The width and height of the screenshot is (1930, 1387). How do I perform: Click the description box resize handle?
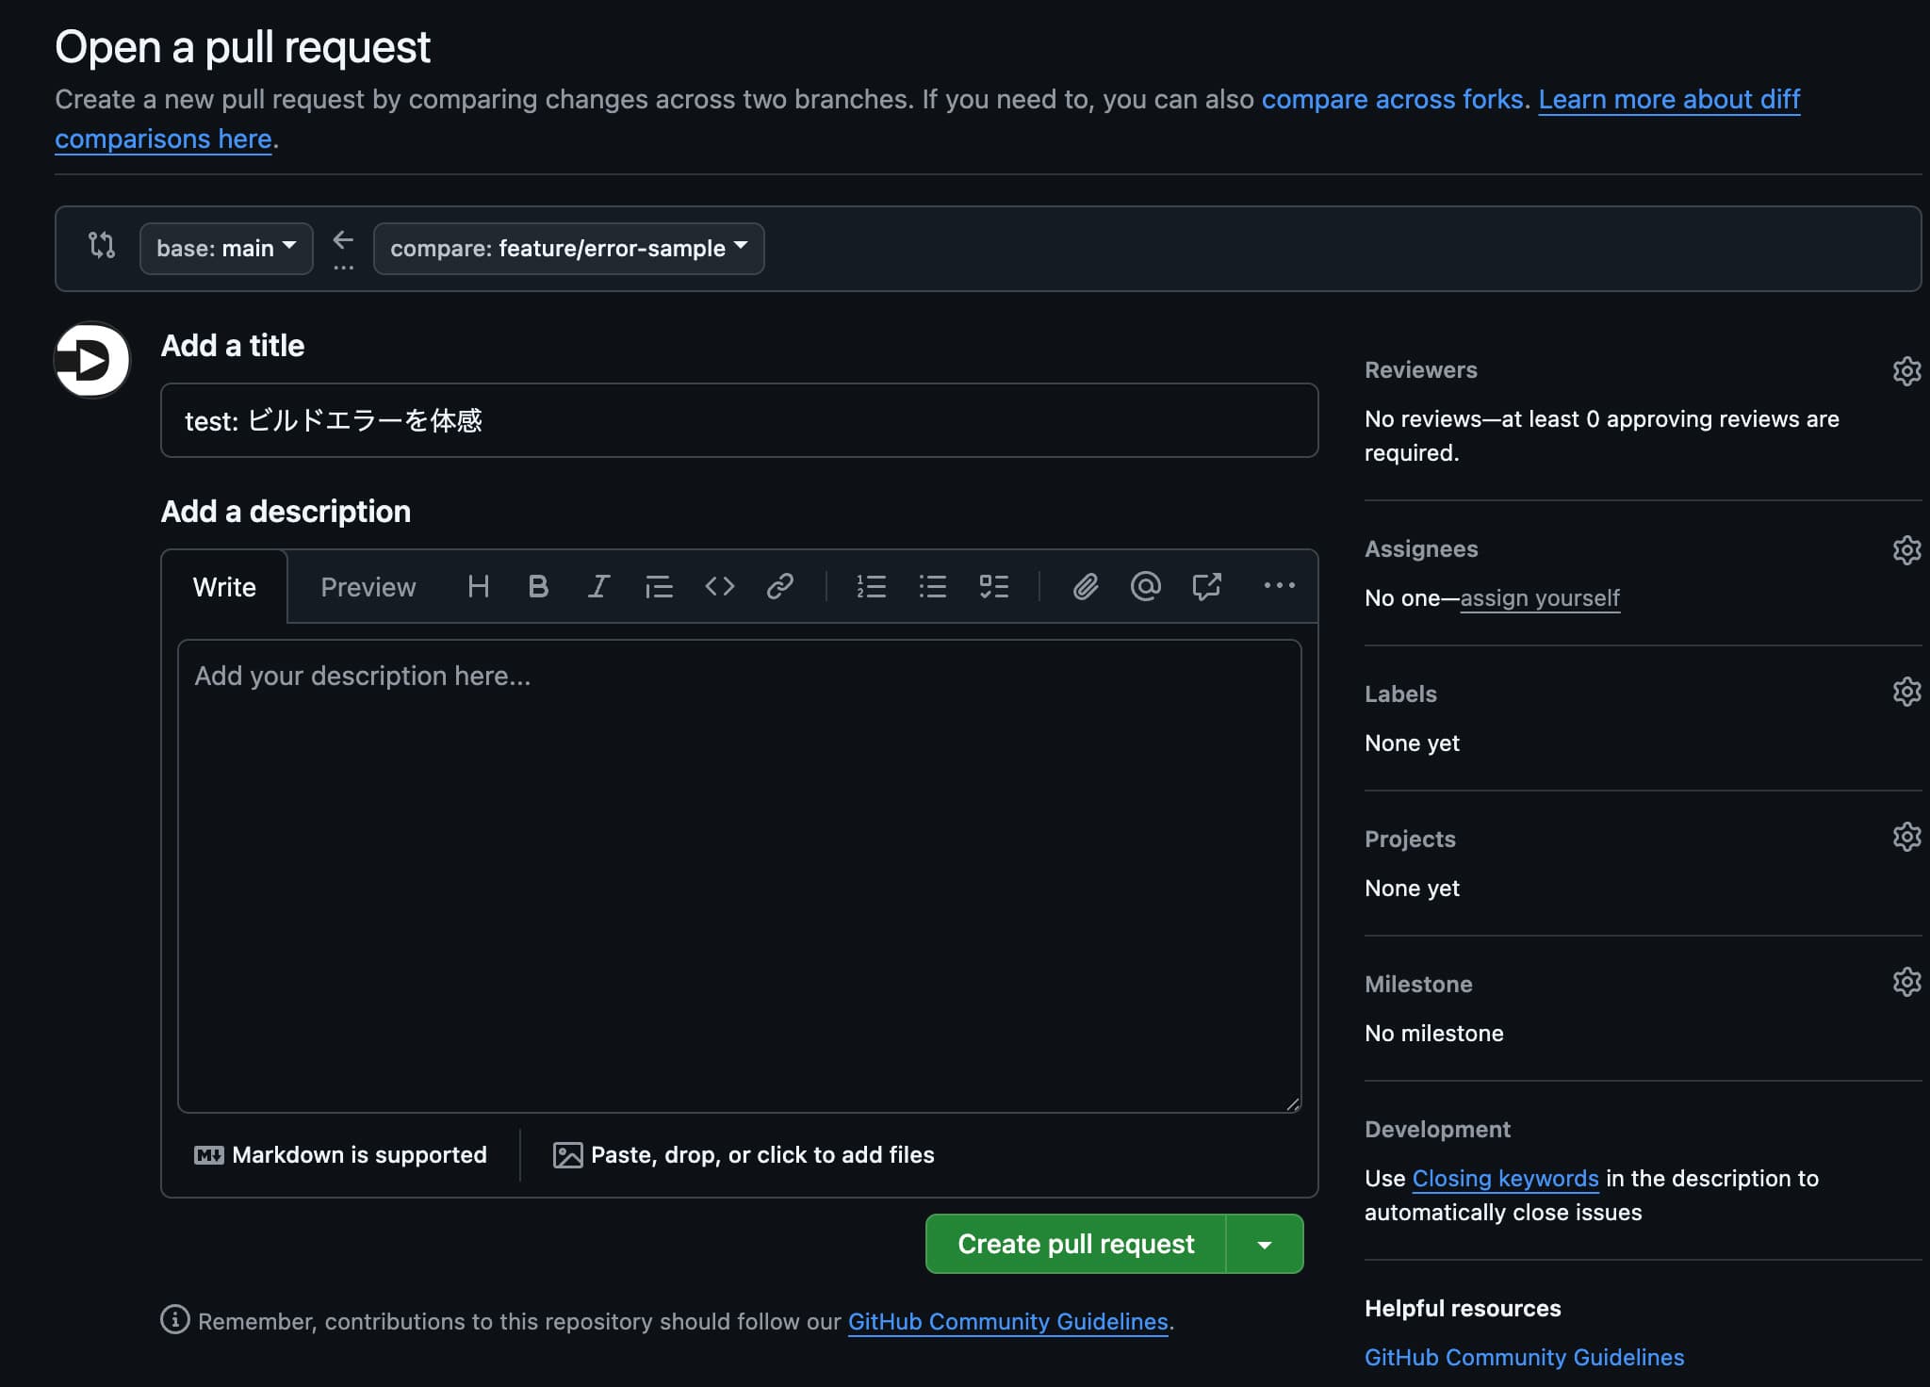click(x=1292, y=1103)
